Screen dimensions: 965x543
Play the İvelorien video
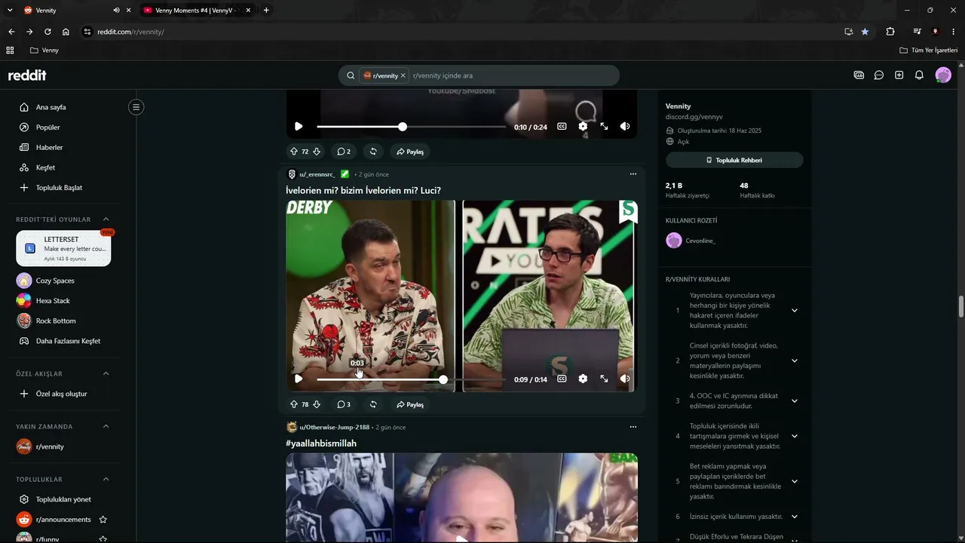coord(299,379)
